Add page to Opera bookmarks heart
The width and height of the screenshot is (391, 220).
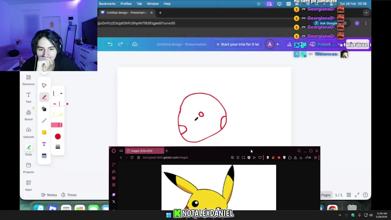tap(260, 157)
